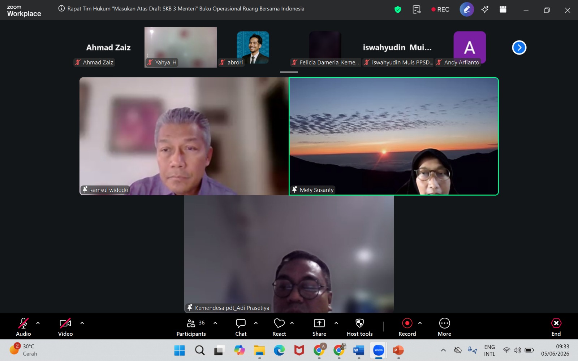The width and height of the screenshot is (578, 361).
Task: Open File Explorer from taskbar
Action: pos(259,350)
